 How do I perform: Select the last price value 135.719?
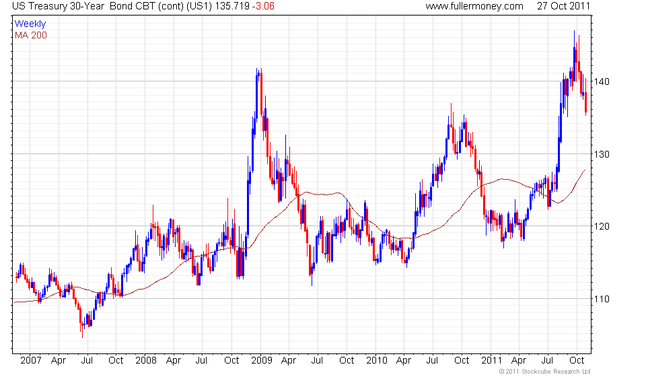point(232,6)
